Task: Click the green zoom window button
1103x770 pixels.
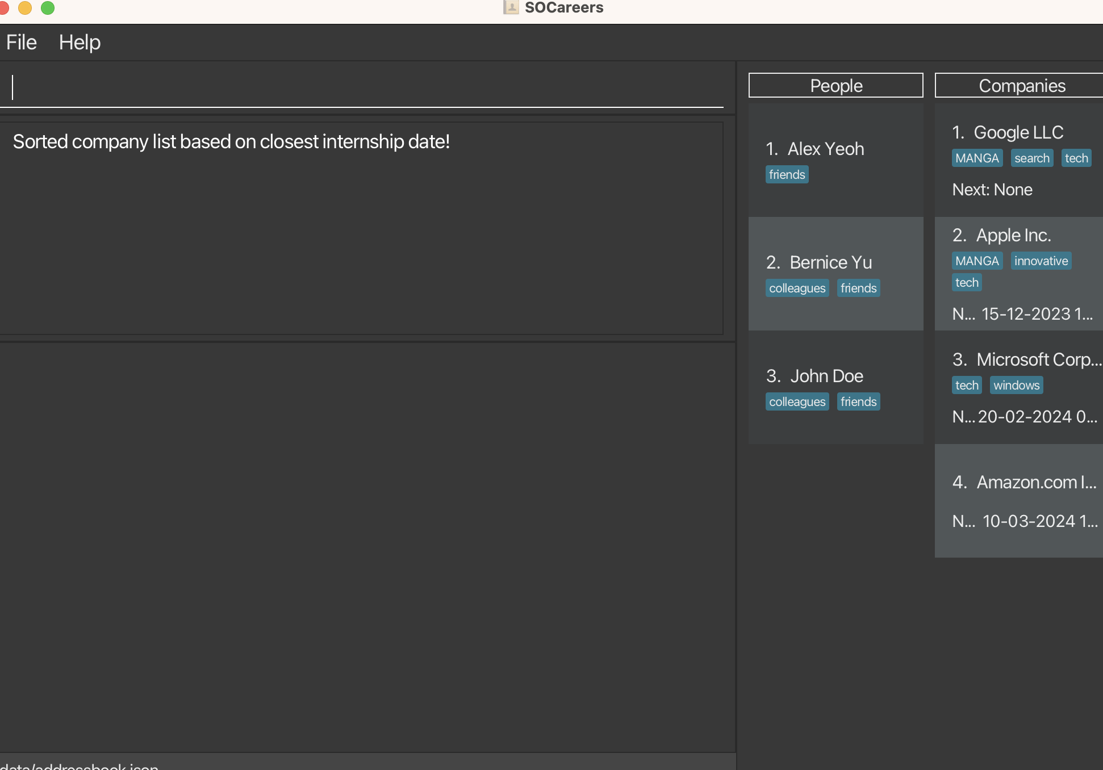Action: 48,7
